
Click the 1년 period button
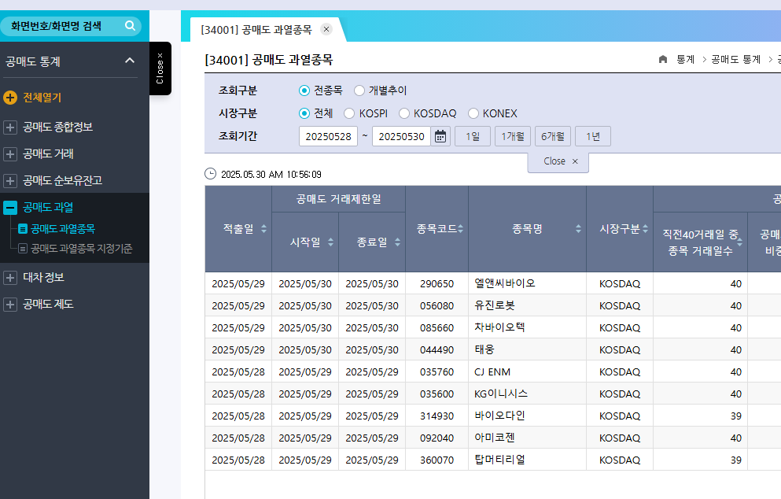593,136
